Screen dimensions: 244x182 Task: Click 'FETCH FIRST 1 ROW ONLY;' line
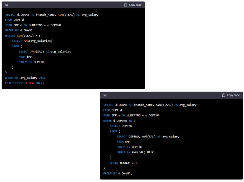(24, 83)
